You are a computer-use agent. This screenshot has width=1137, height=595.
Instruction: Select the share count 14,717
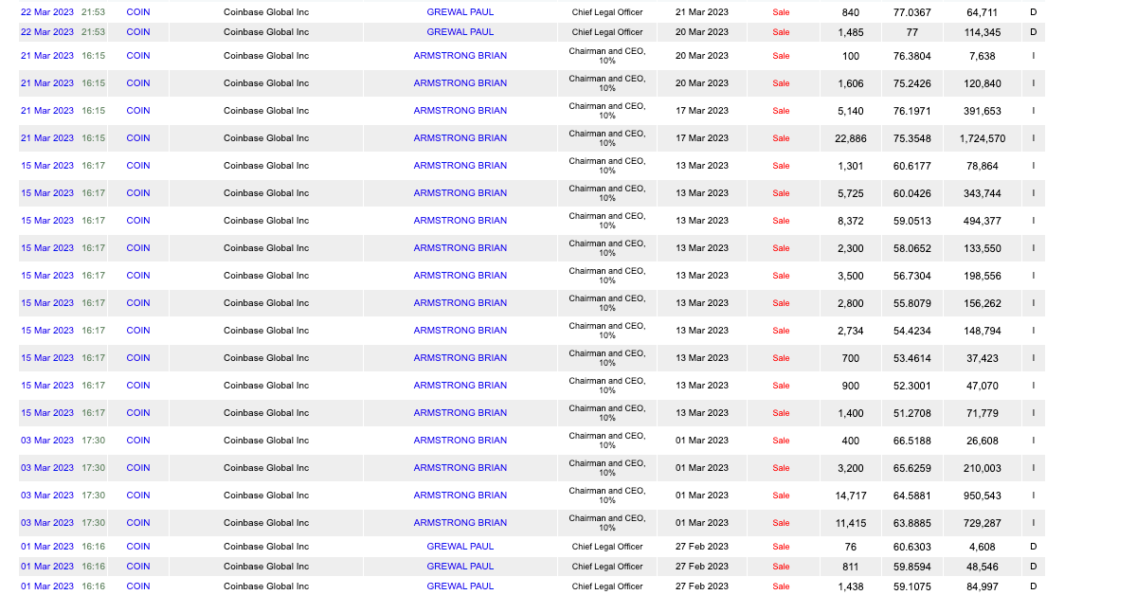point(851,496)
